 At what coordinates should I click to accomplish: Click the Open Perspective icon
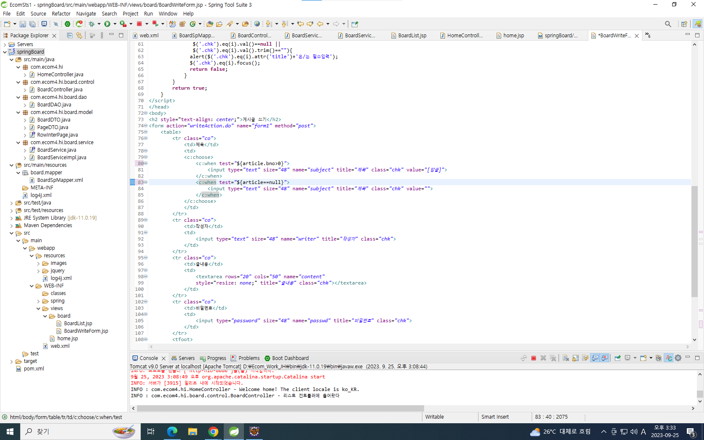pos(684,24)
